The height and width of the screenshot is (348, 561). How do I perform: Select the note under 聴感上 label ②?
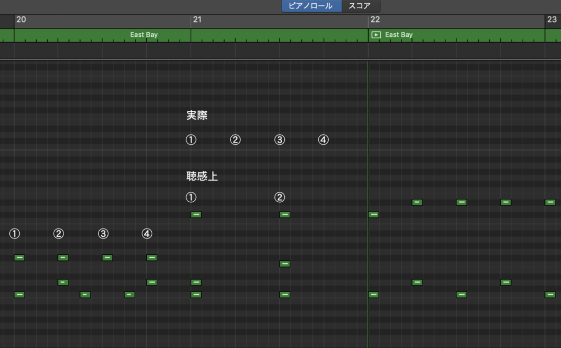[x=284, y=215]
